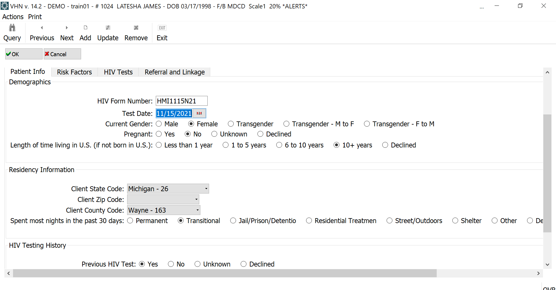Switch to HIV Tests tab
The height and width of the screenshot is (290, 556).
coord(118,72)
